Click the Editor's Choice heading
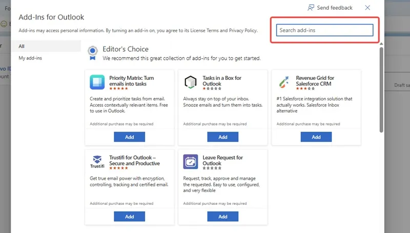This screenshot has height=233, width=410. click(x=126, y=49)
